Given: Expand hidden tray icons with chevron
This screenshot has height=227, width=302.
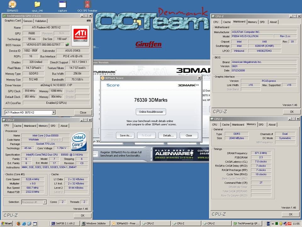Looking at the screenshot, I should 272,224.
